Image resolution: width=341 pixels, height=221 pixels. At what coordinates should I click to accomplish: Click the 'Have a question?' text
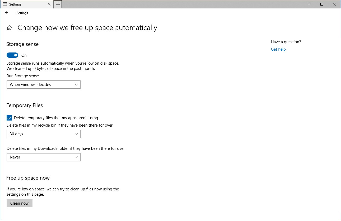point(286,42)
